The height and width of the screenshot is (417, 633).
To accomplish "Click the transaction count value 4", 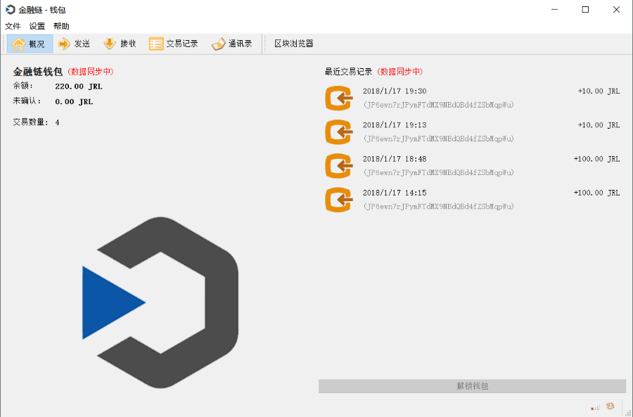I will [58, 122].
